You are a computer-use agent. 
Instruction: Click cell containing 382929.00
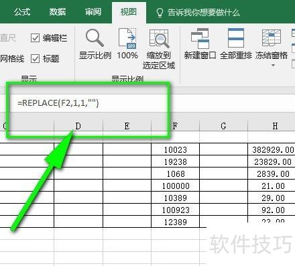click(272, 149)
